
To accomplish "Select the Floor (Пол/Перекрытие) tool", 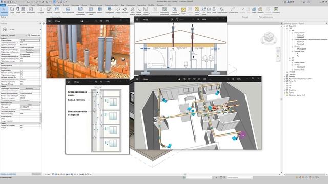I will pos(68,10).
